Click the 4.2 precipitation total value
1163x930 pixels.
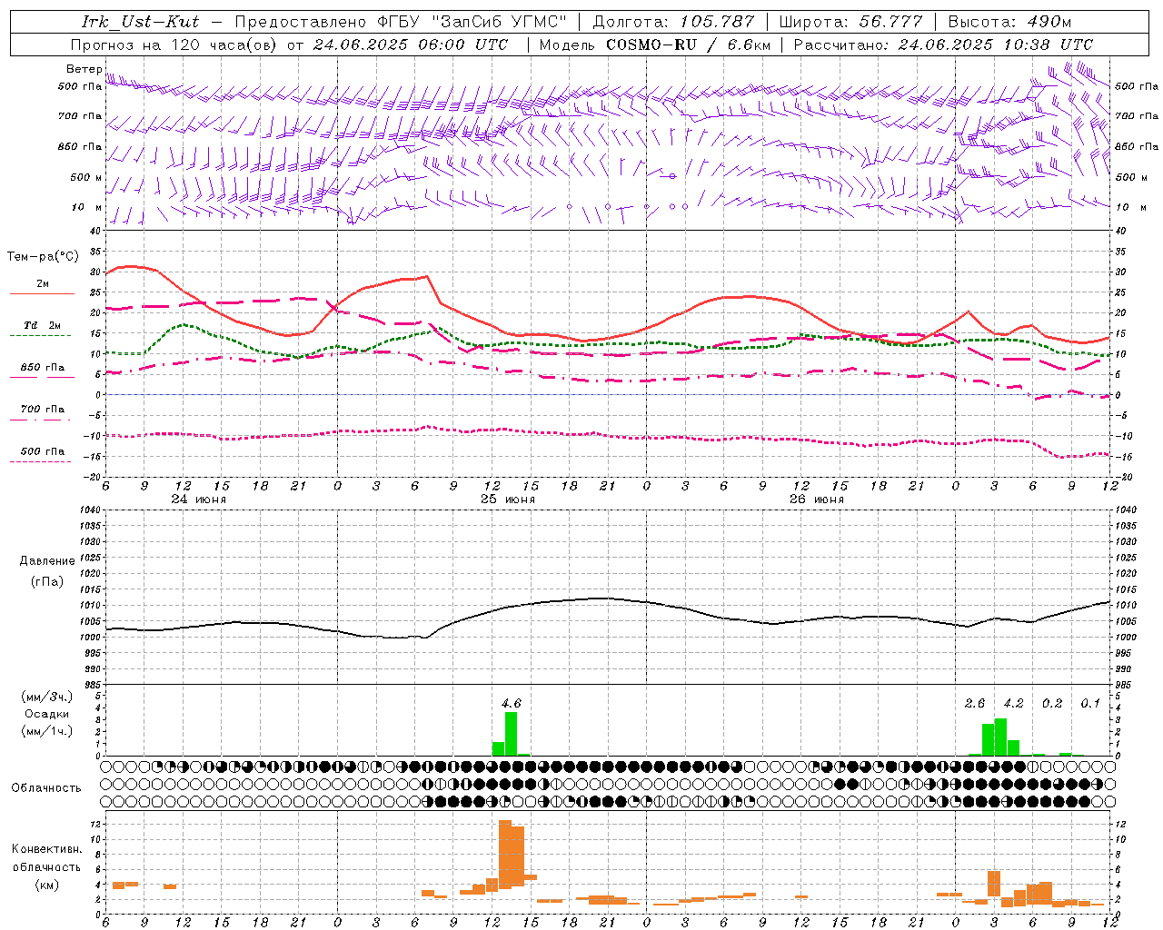(1013, 703)
